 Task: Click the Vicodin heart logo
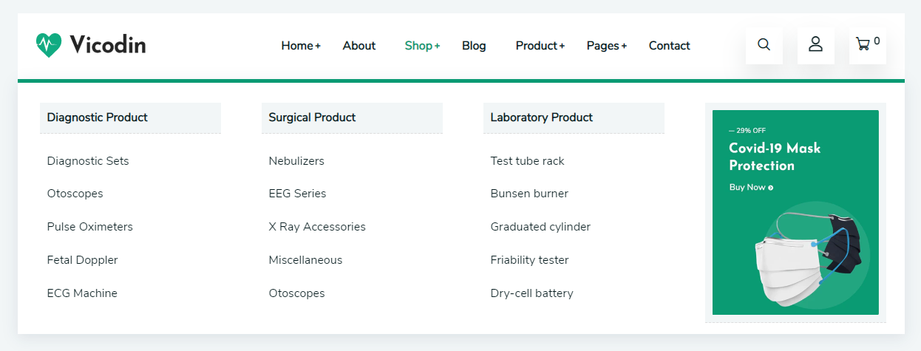click(x=49, y=45)
